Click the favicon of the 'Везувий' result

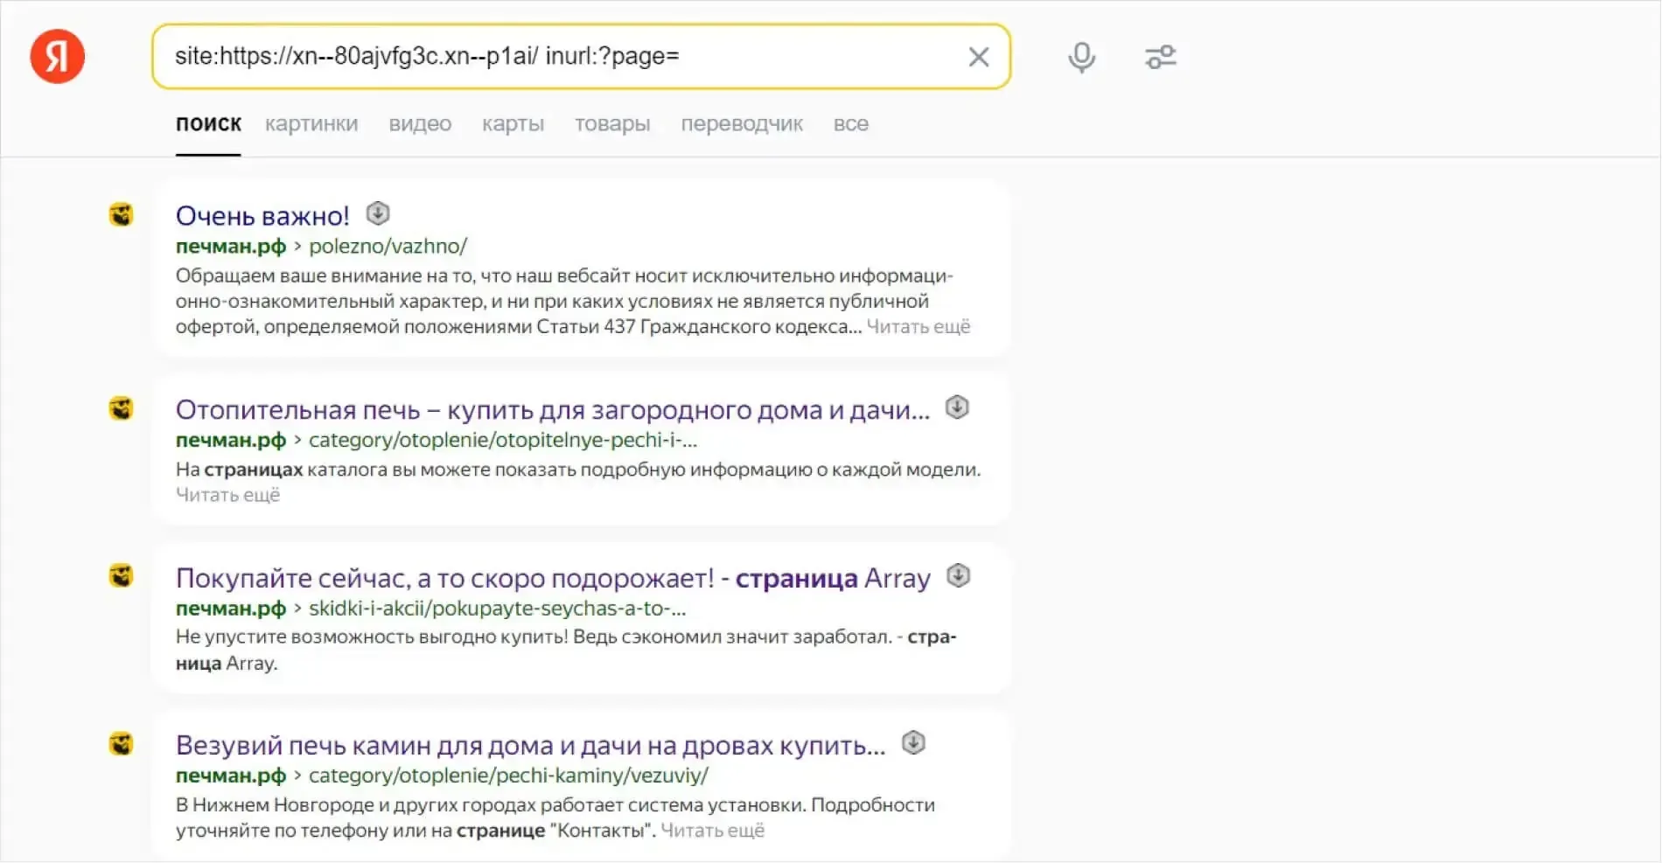[x=121, y=744]
